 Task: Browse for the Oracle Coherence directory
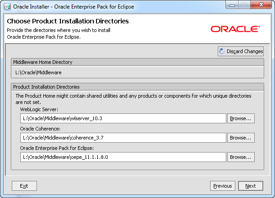[241, 138]
